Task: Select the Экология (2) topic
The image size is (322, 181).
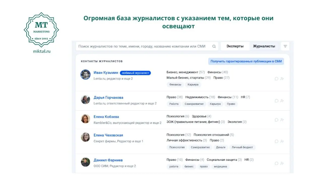Action: (237, 122)
